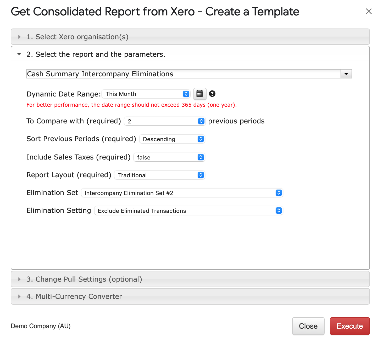Click the Close button

coord(308,326)
